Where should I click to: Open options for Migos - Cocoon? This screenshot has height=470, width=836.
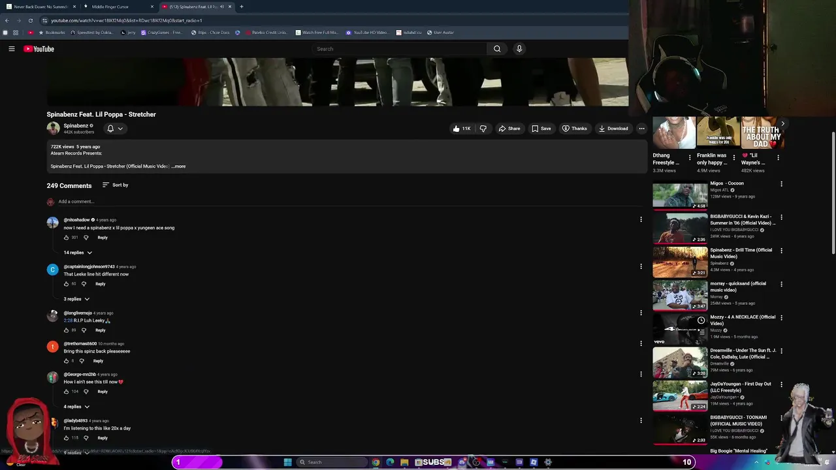(781, 184)
